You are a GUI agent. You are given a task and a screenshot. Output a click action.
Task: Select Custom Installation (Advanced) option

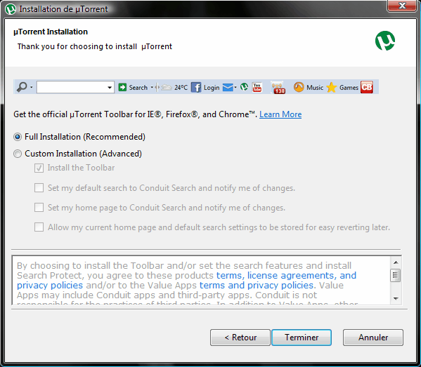pos(18,154)
